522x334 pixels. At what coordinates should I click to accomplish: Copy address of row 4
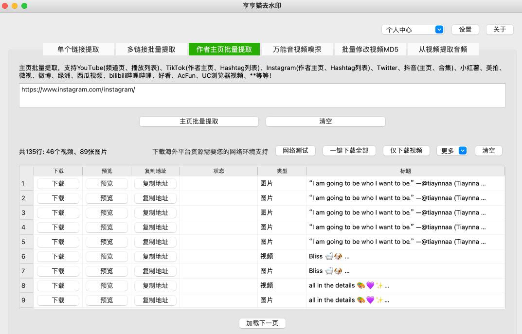(x=155, y=228)
